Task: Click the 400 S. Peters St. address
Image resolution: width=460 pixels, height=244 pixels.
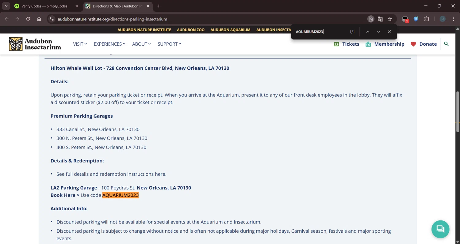Action: point(101,147)
